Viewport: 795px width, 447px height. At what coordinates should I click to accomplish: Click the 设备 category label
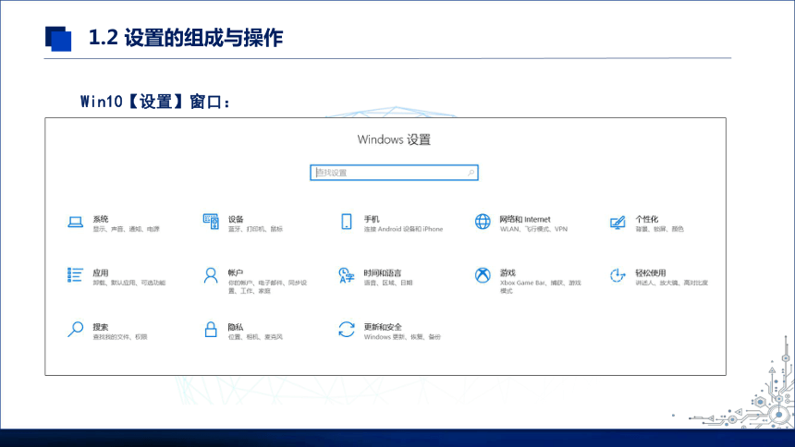click(x=236, y=219)
